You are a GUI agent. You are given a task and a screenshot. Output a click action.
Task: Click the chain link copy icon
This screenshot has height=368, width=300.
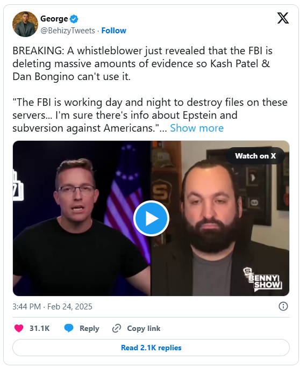click(117, 328)
